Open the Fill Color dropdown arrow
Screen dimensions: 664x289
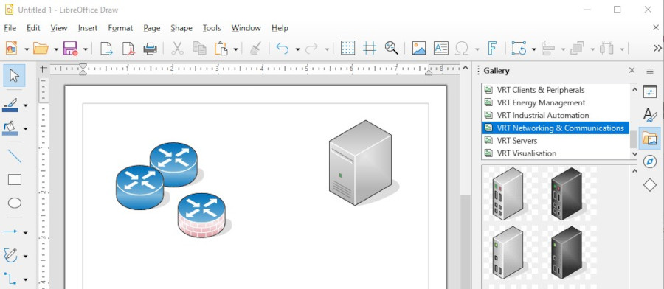(25, 128)
